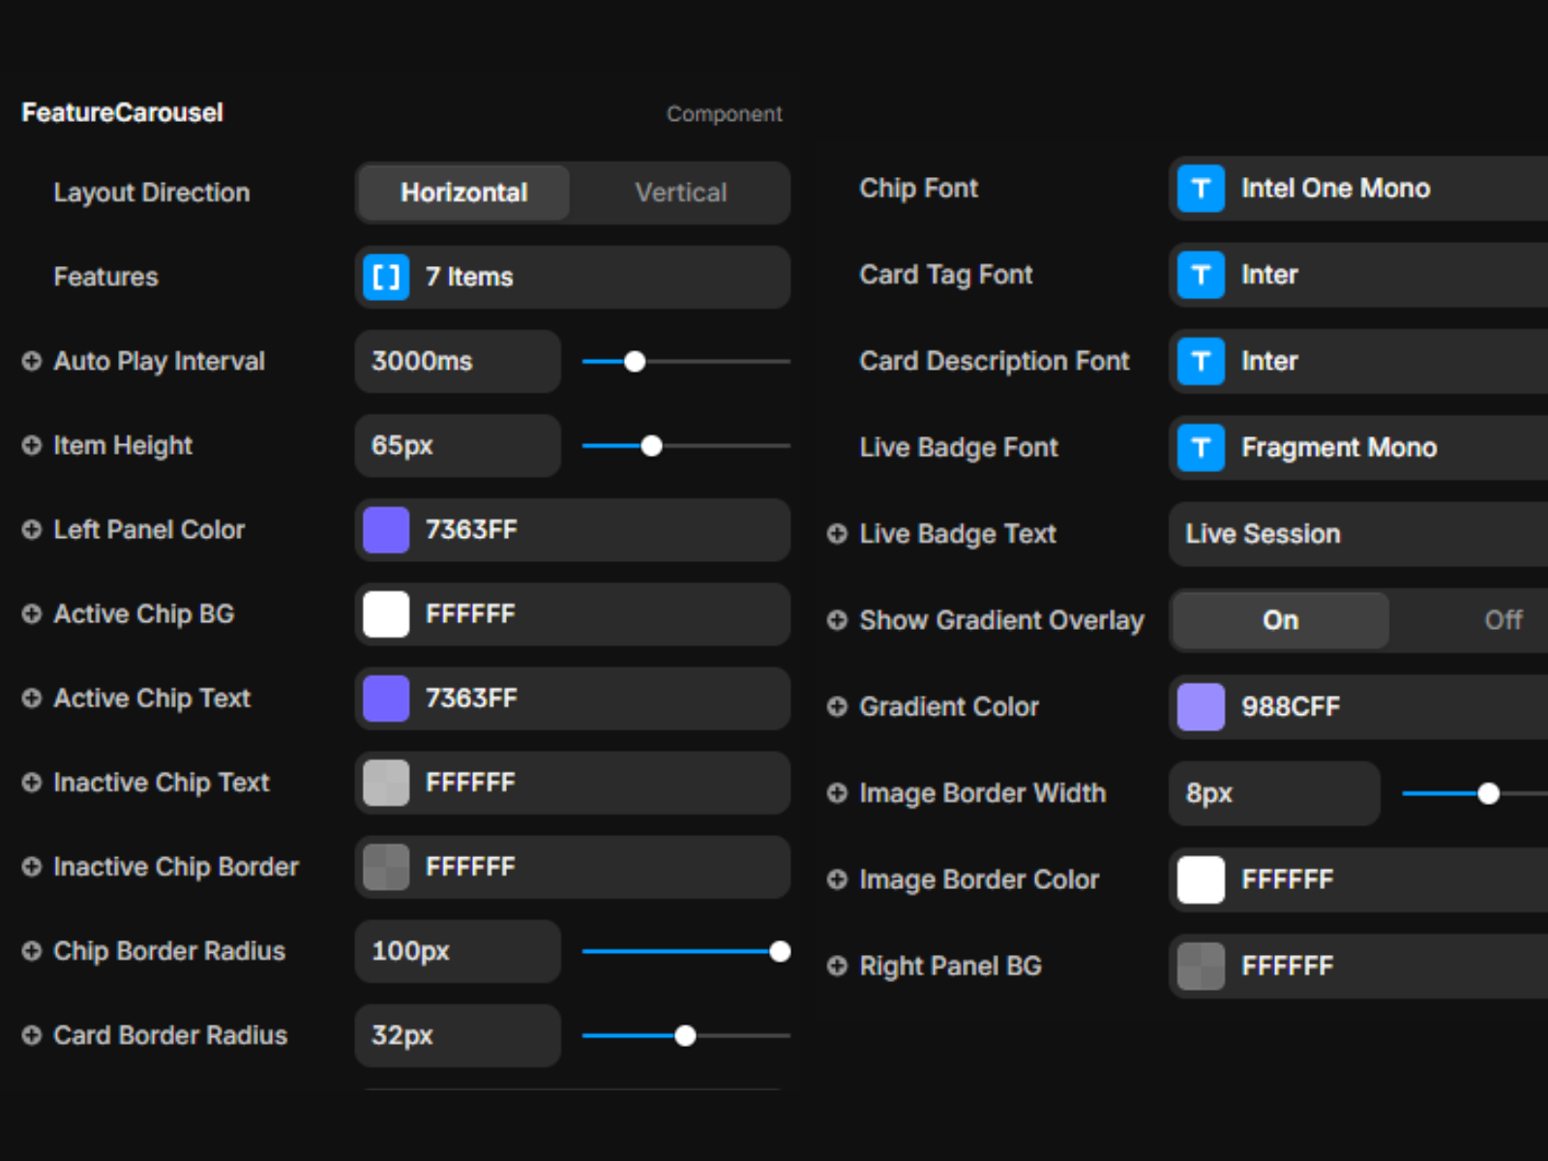
Task: Click the plus icon beside Auto Play Interval
Action: coord(32,361)
